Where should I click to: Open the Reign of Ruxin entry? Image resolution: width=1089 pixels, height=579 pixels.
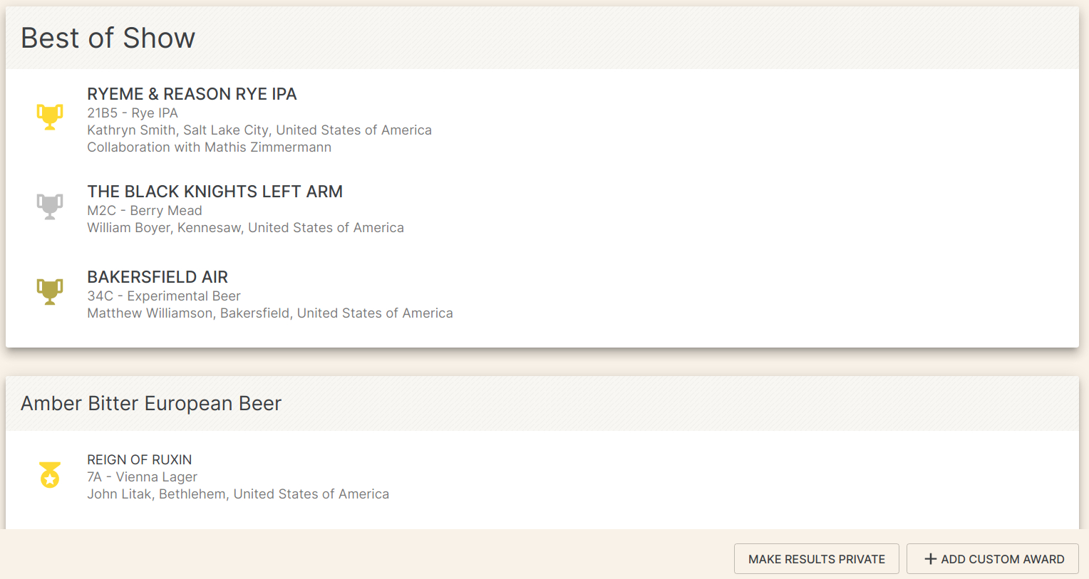pyautogui.click(x=140, y=460)
